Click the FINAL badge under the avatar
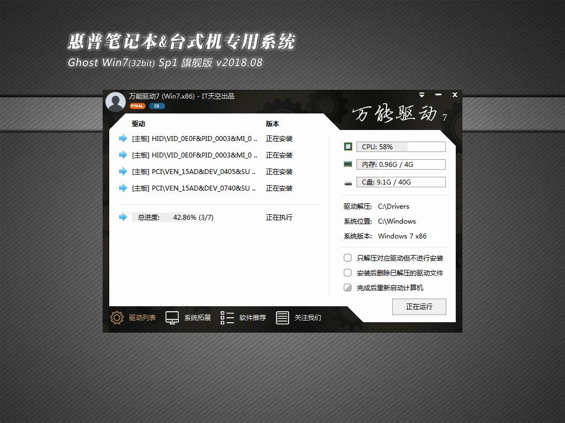This screenshot has height=423, width=565. [x=136, y=106]
